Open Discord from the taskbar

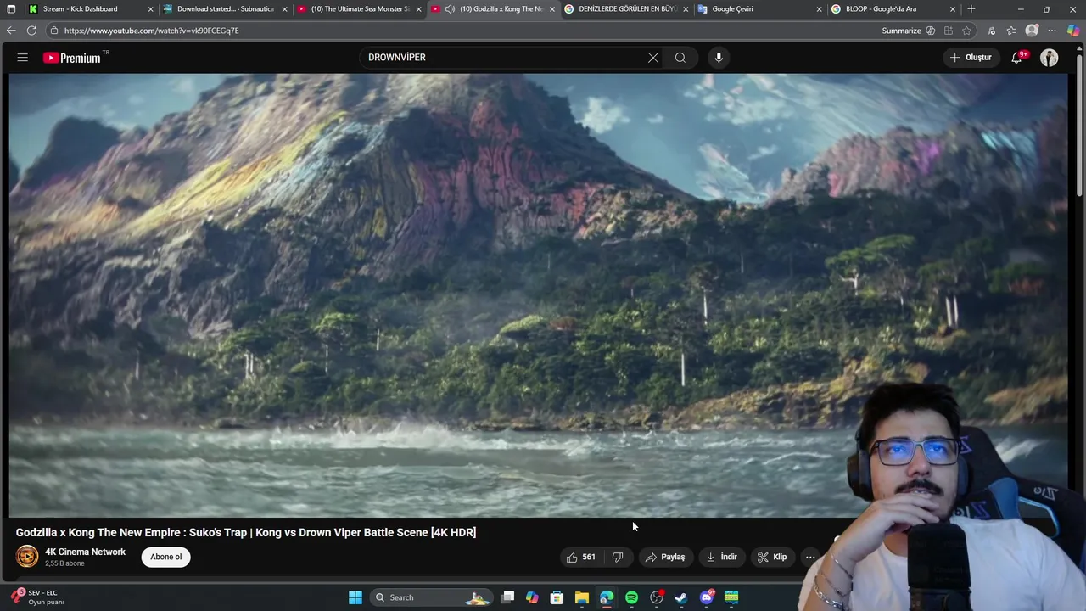(707, 597)
